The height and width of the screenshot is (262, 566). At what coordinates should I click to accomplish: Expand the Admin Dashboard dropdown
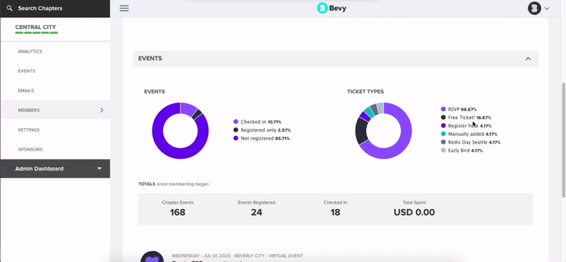coord(55,168)
